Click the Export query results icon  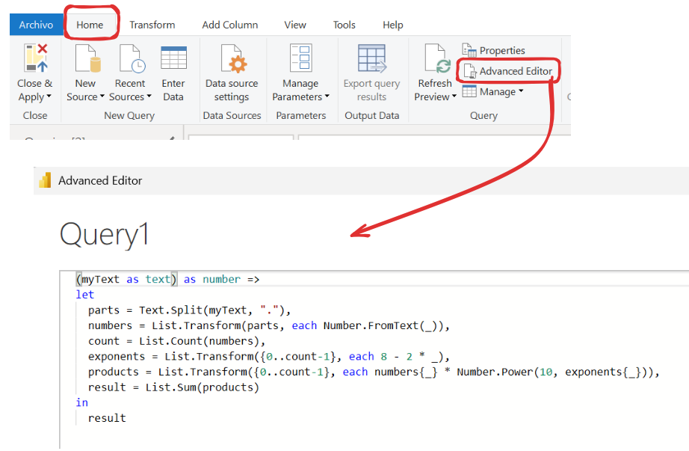click(371, 58)
